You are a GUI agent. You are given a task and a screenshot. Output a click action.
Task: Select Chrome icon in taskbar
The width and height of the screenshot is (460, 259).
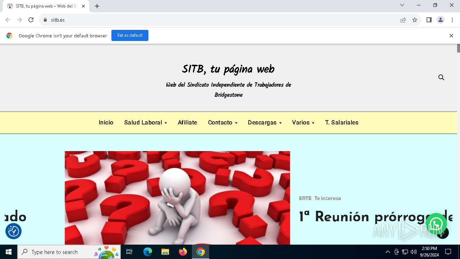[x=201, y=252]
